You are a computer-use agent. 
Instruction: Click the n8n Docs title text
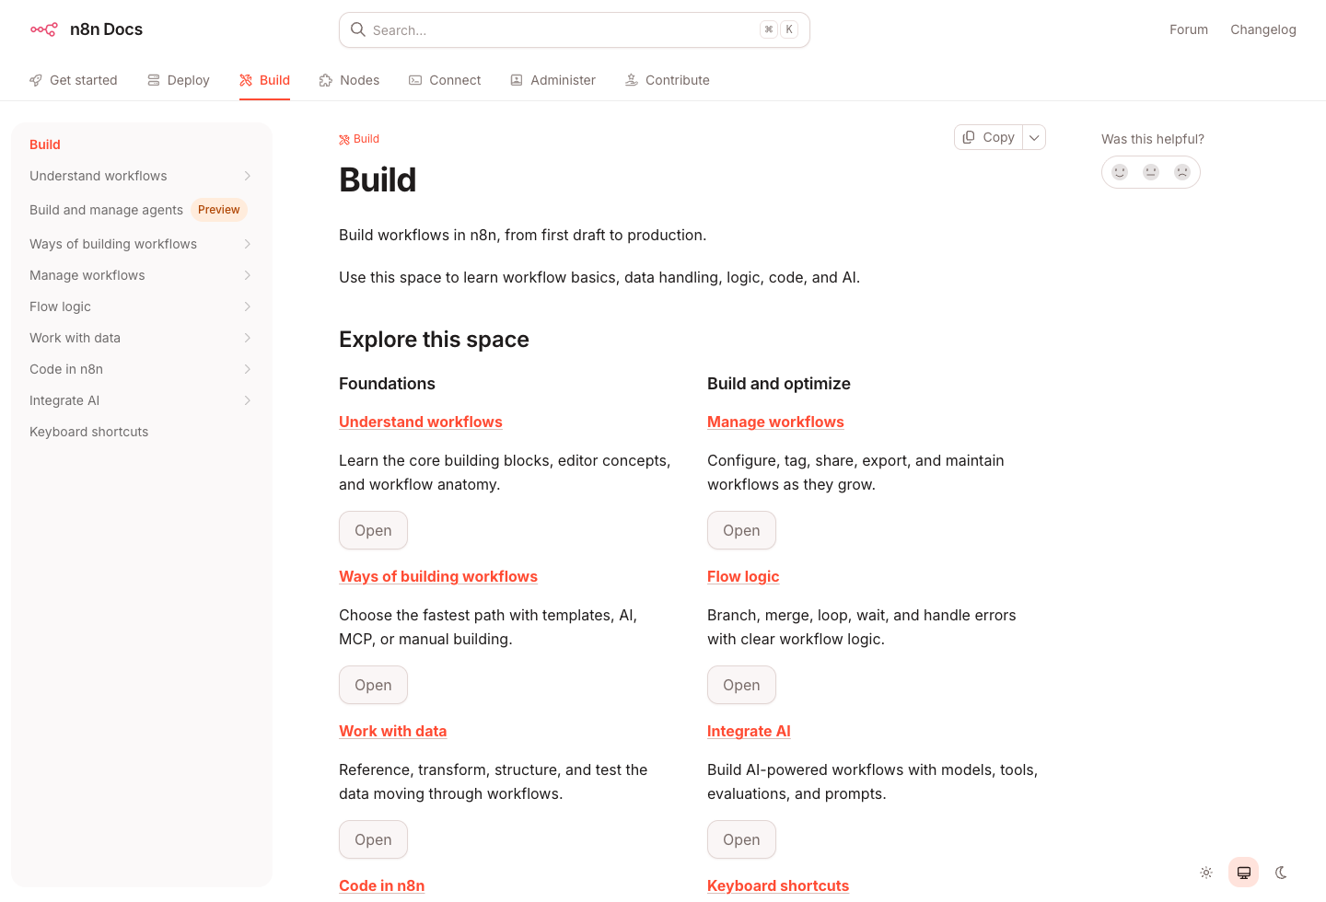pos(106,29)
